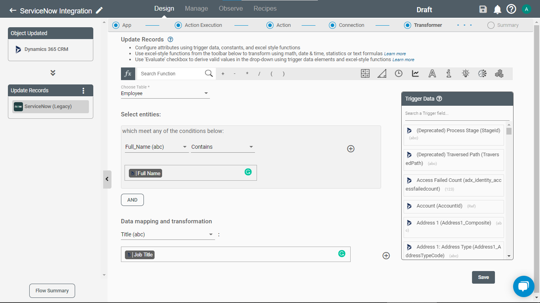
Task: Open text functions letter A icon
Action: pyautogui.click(x=432, y=73)
